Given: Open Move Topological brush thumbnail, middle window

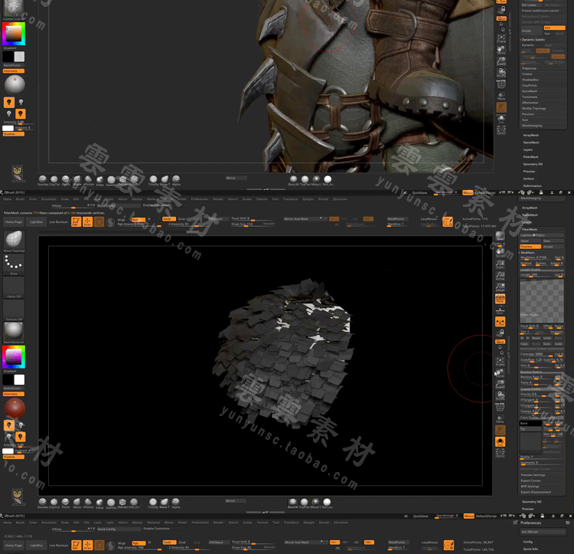Looking at the screenshot, I should click(x=14, y=241).
